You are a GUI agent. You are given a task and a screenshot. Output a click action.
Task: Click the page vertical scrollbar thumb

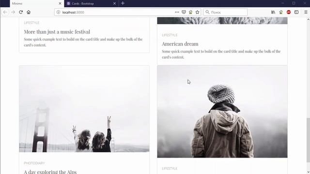tap(308, 140)
